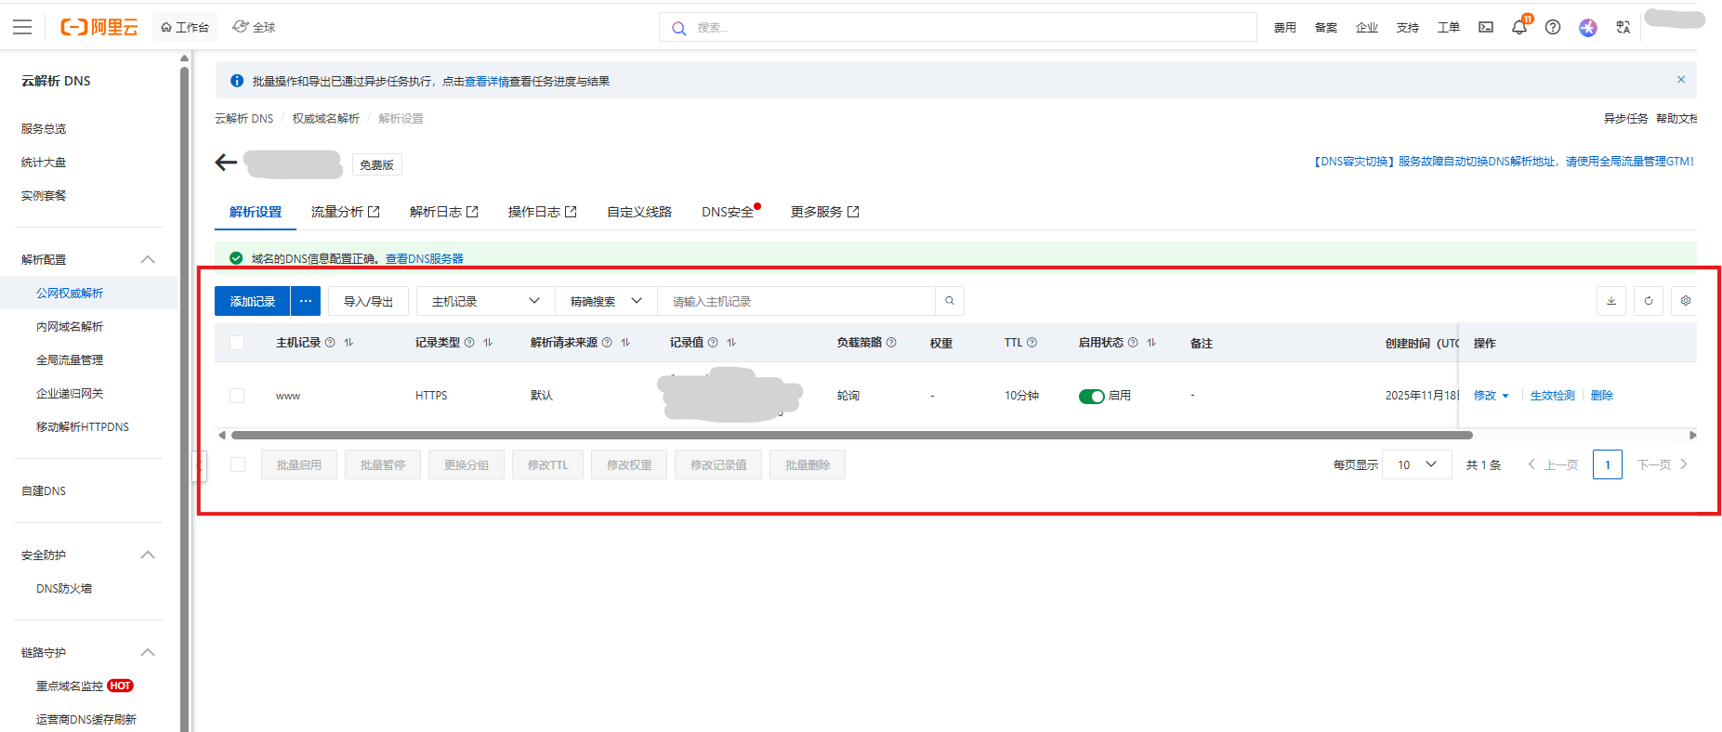
Task: Open table column settings gear
Action: pos(1685,301)
